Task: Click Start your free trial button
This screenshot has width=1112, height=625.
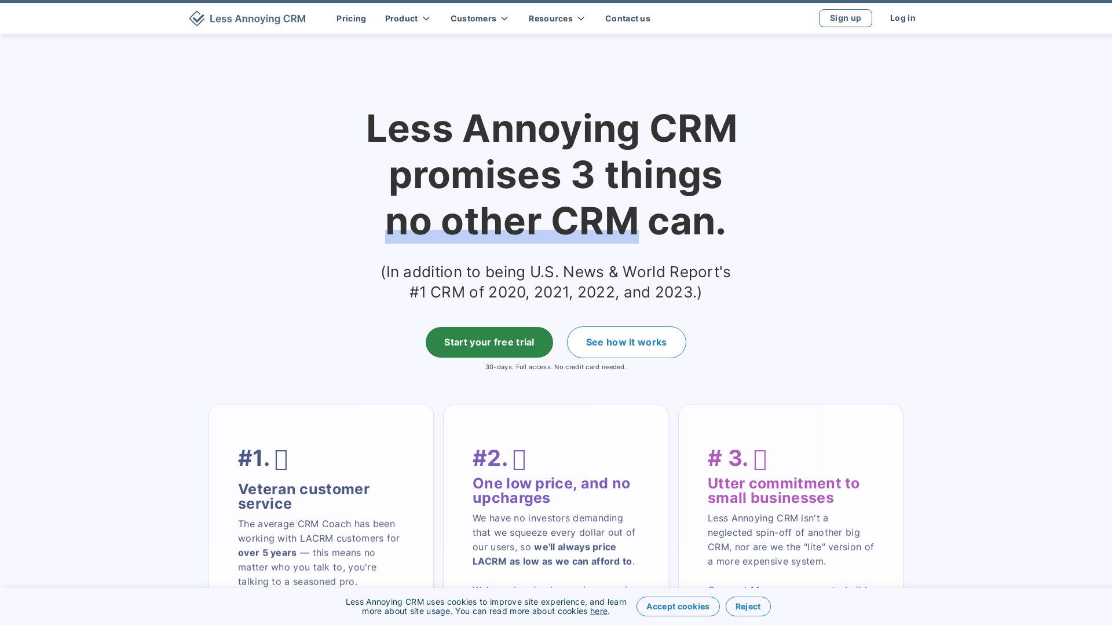Action: pos(489,342)
